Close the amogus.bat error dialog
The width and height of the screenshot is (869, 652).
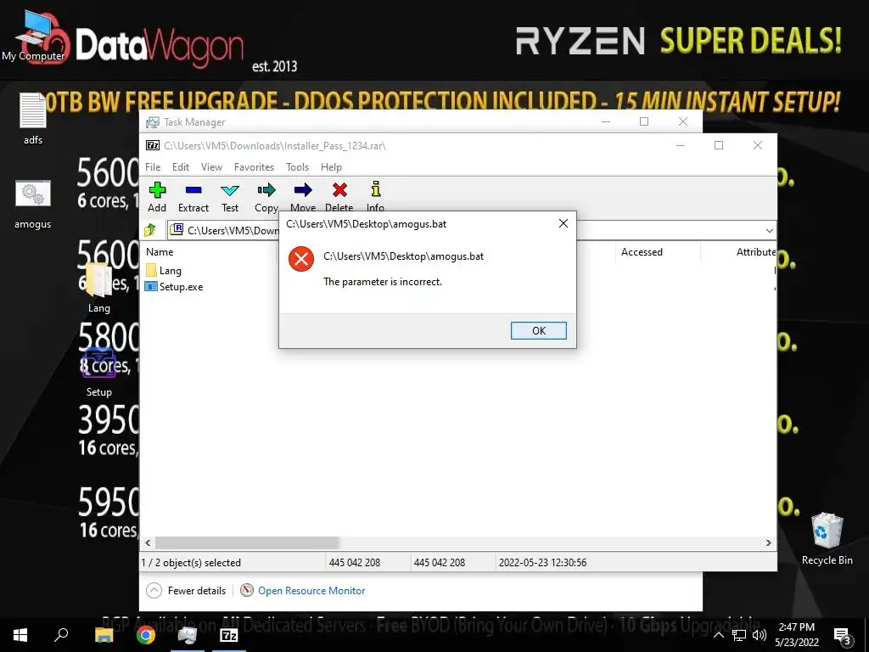[563, 223]
